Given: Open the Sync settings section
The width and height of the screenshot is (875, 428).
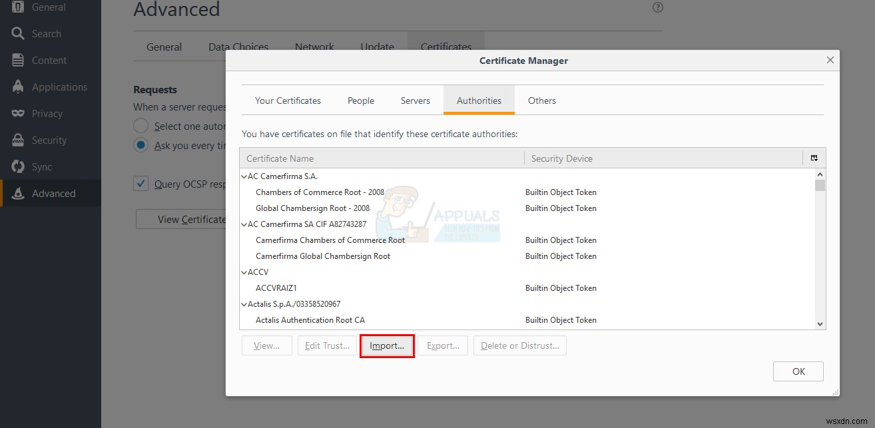Looking at the screenshot, I should [x=41, y=166].
